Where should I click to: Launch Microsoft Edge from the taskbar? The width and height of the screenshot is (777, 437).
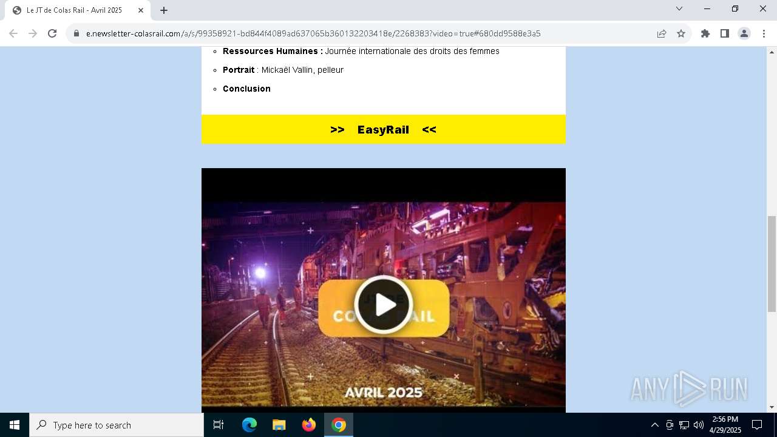(249, 425)
